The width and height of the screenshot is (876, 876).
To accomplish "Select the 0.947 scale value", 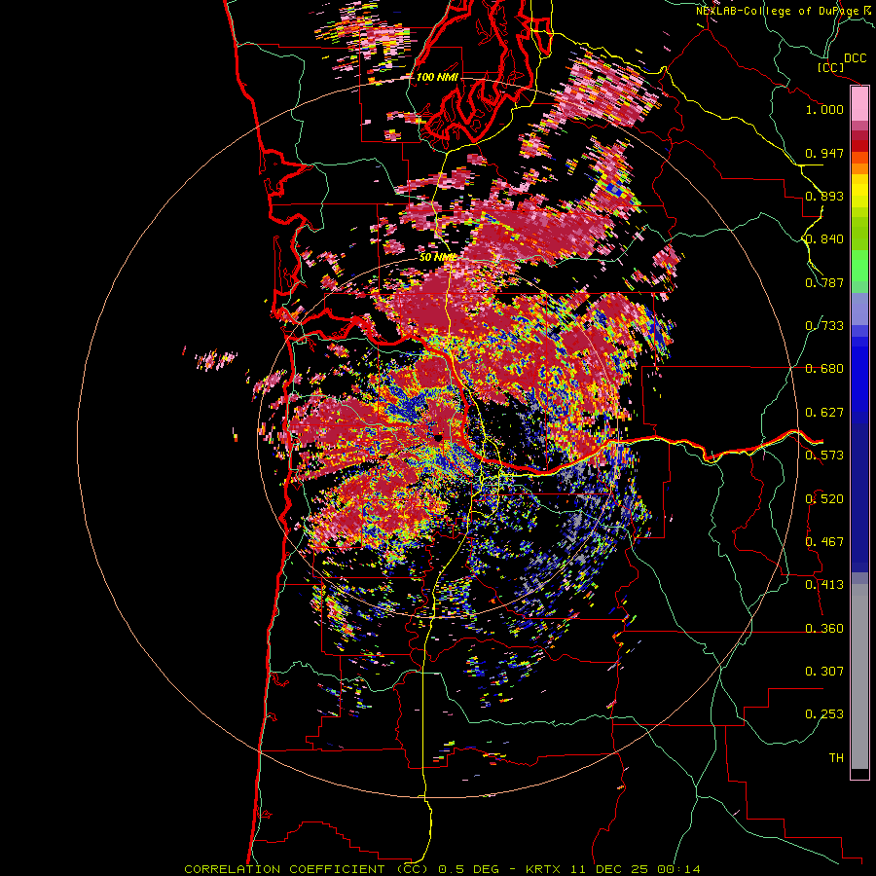I will 824,153.
